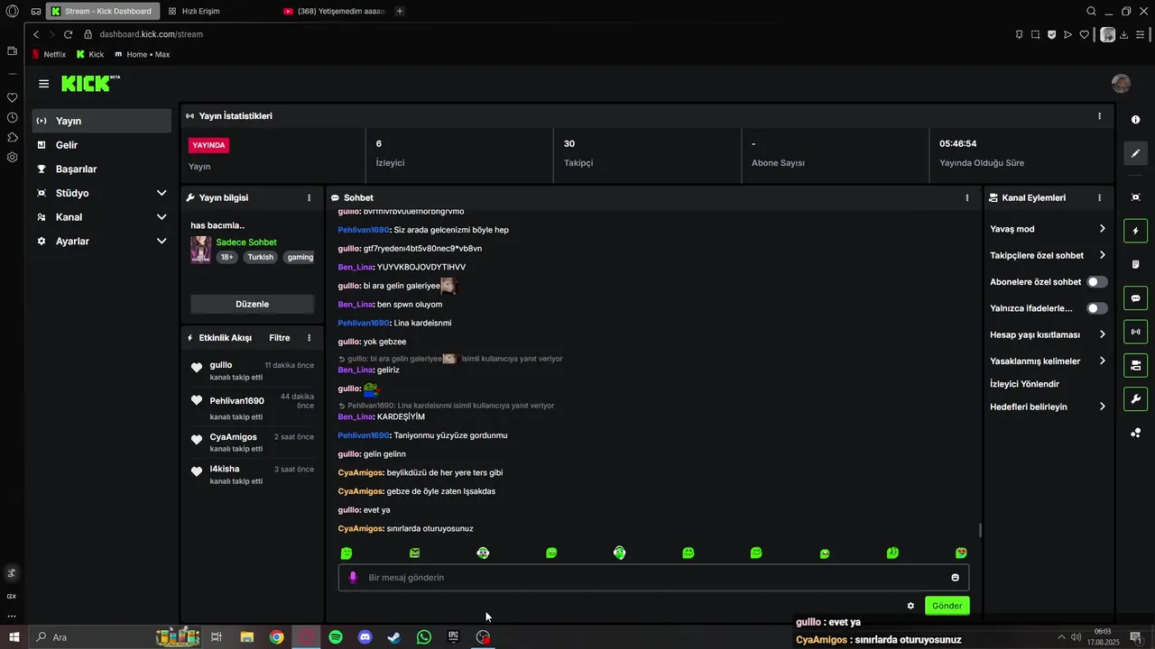Open Hesap yaşı kısıtlaması options

click(1048, 334)
